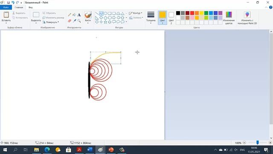Click the Crop (Обрезать) button
Viewport: 273px width, 154px height.
coord(49,13)
